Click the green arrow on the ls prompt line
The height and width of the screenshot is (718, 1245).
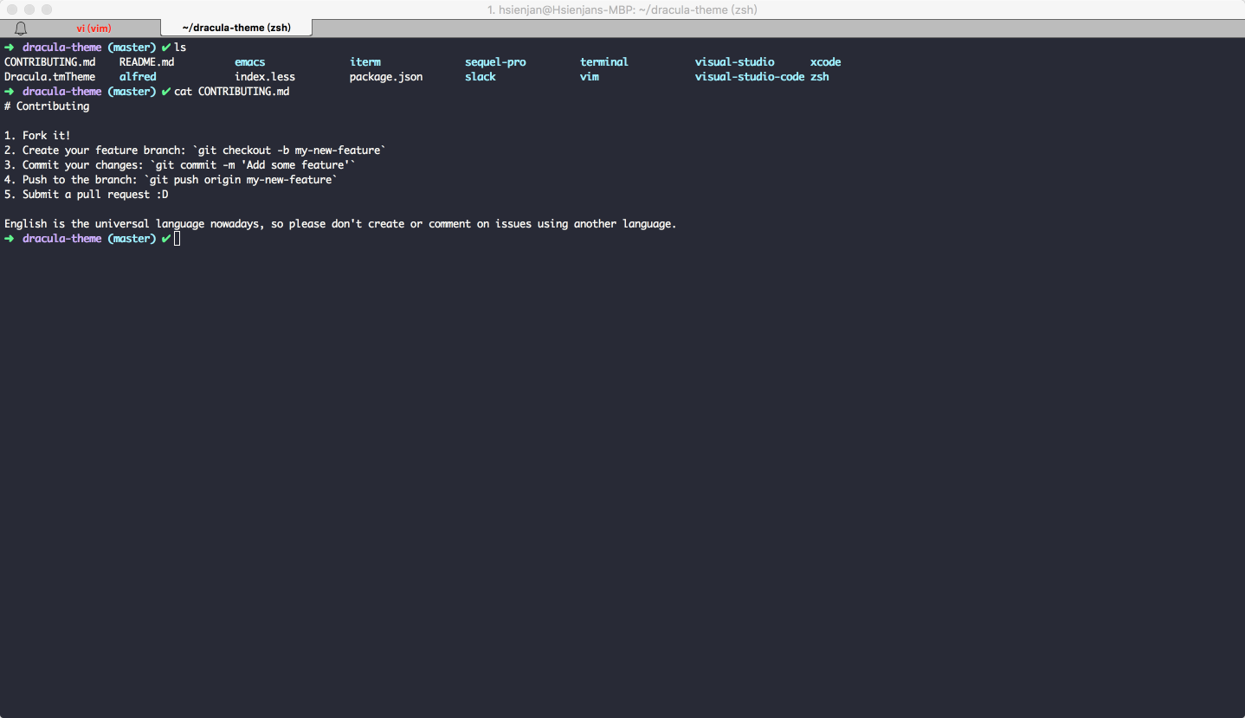[9, 48]
